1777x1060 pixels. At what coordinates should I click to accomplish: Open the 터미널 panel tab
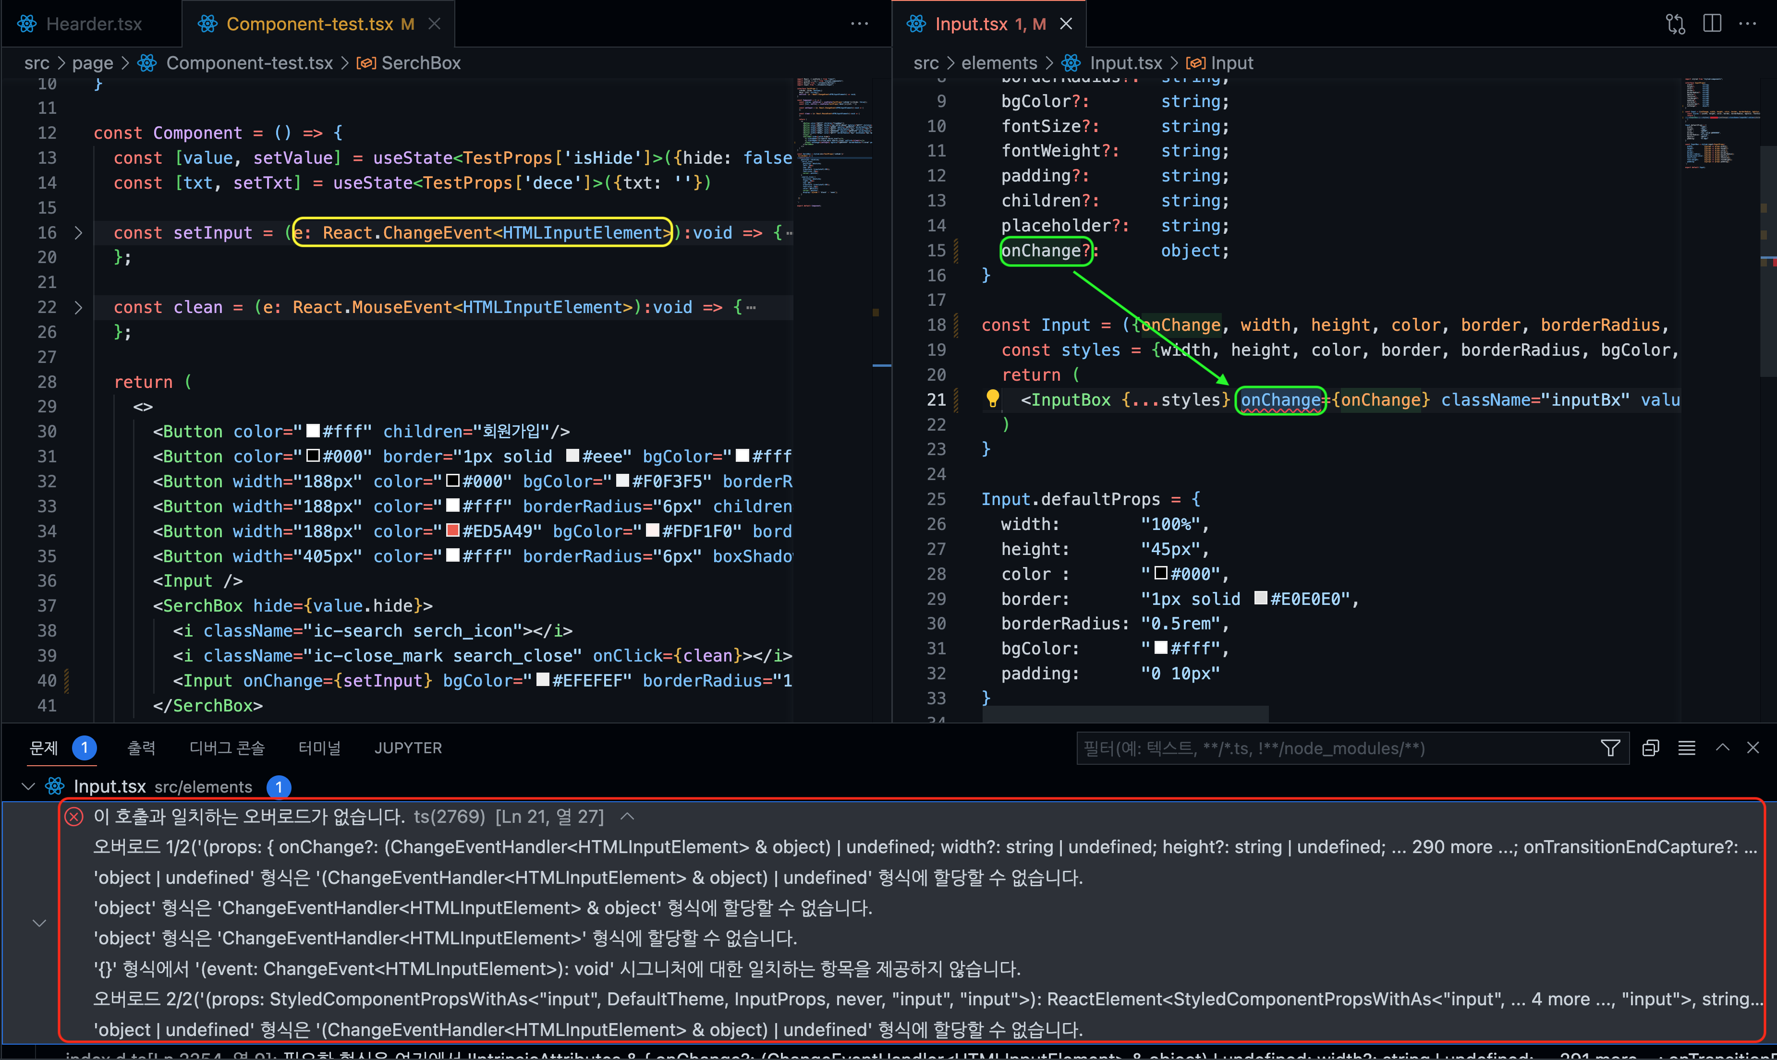point(319,748)
